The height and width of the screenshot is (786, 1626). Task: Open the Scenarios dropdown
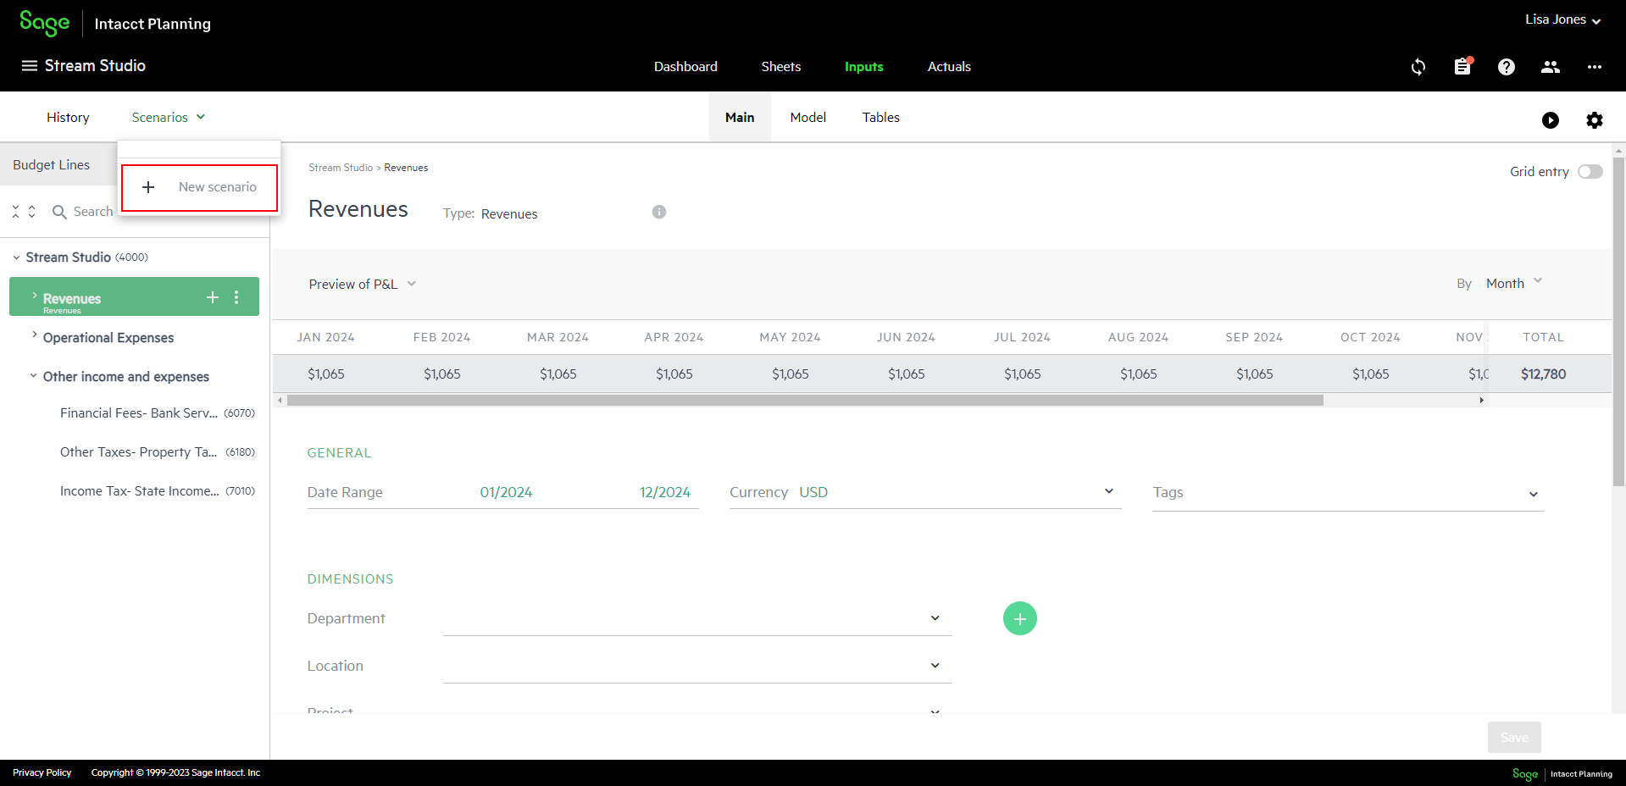(169, 118)
